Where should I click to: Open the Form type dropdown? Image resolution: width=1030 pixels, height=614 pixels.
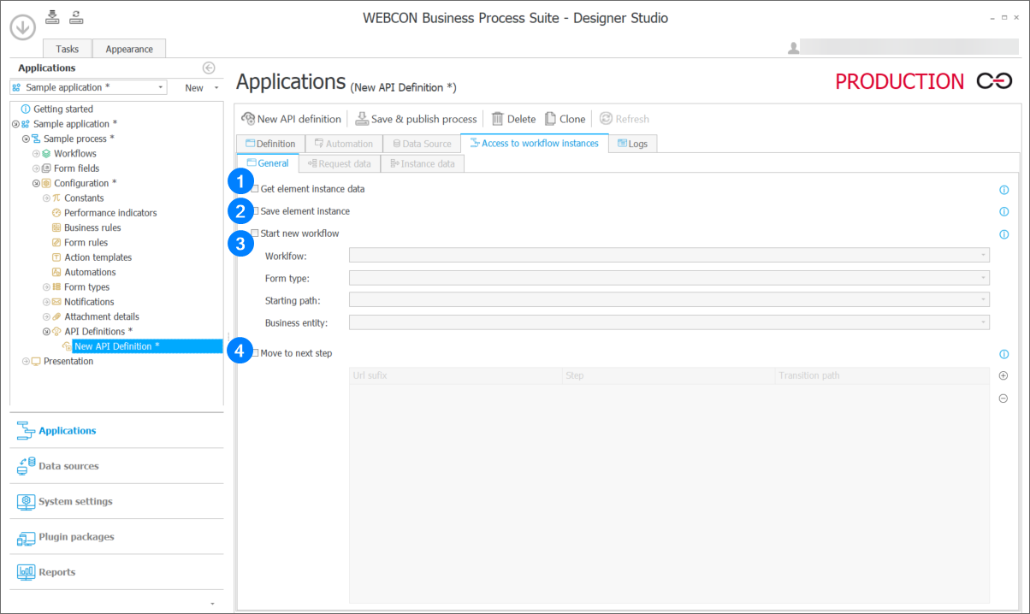tap(669, 277)
